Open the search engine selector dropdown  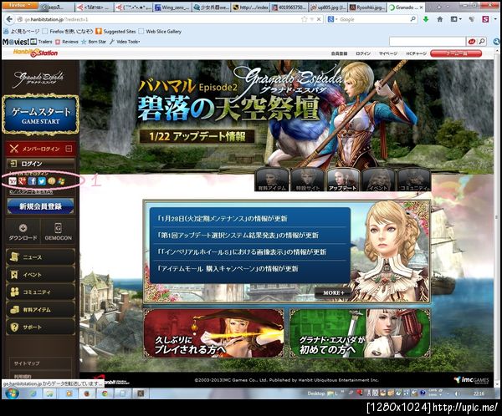332,19
